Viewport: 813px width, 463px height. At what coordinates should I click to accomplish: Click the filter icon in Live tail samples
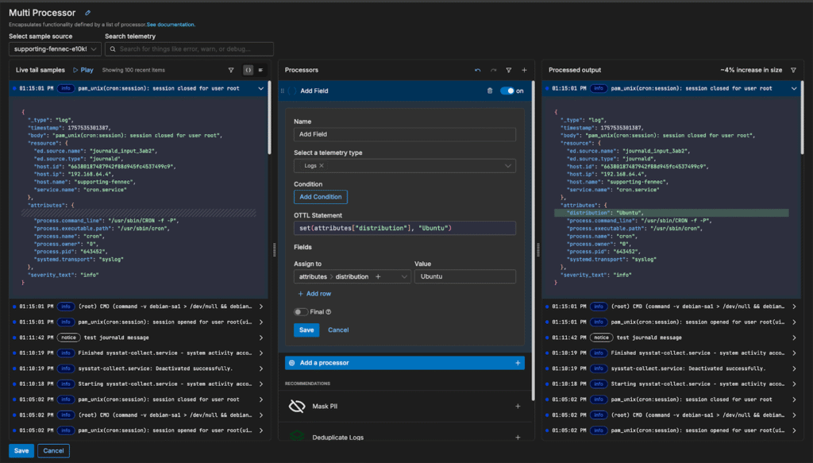231,70
